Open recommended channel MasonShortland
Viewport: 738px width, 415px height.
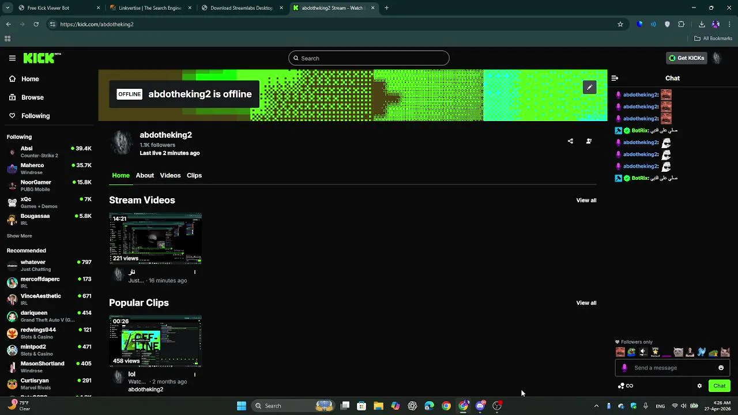point(48,367)
